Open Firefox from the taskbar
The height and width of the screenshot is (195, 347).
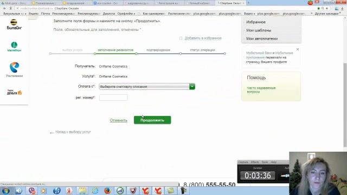pos(107,191)
